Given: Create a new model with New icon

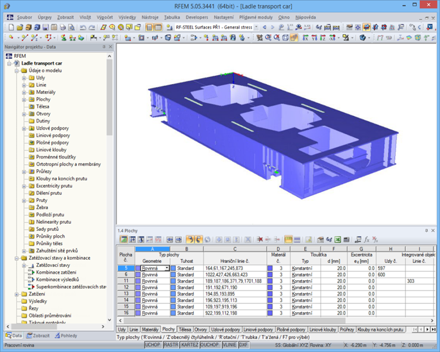Looking at the screenshot, I should tap(12, 27).
